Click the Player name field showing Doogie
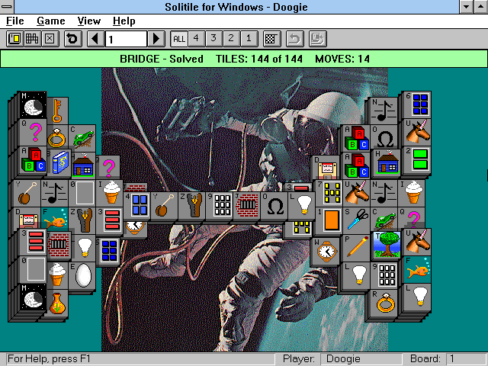 (x=361, y=359)
